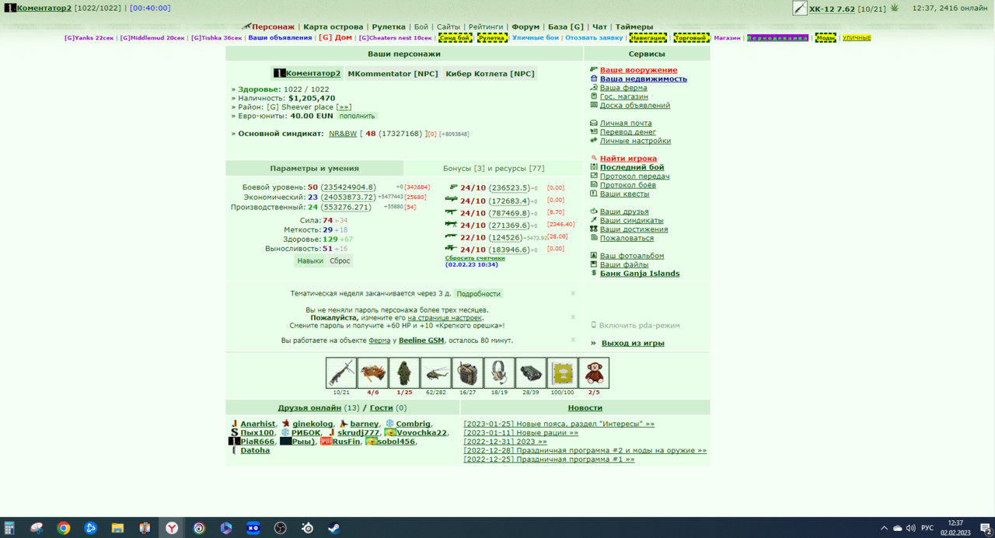This screenshot has width=995, height=538.
Task: Expand district details via [»»] link
Action: (x=344, y=107)
